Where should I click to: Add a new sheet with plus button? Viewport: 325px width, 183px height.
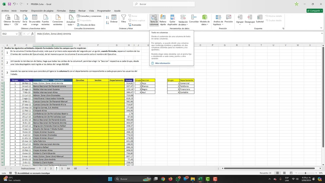click(x=87, y=168)
